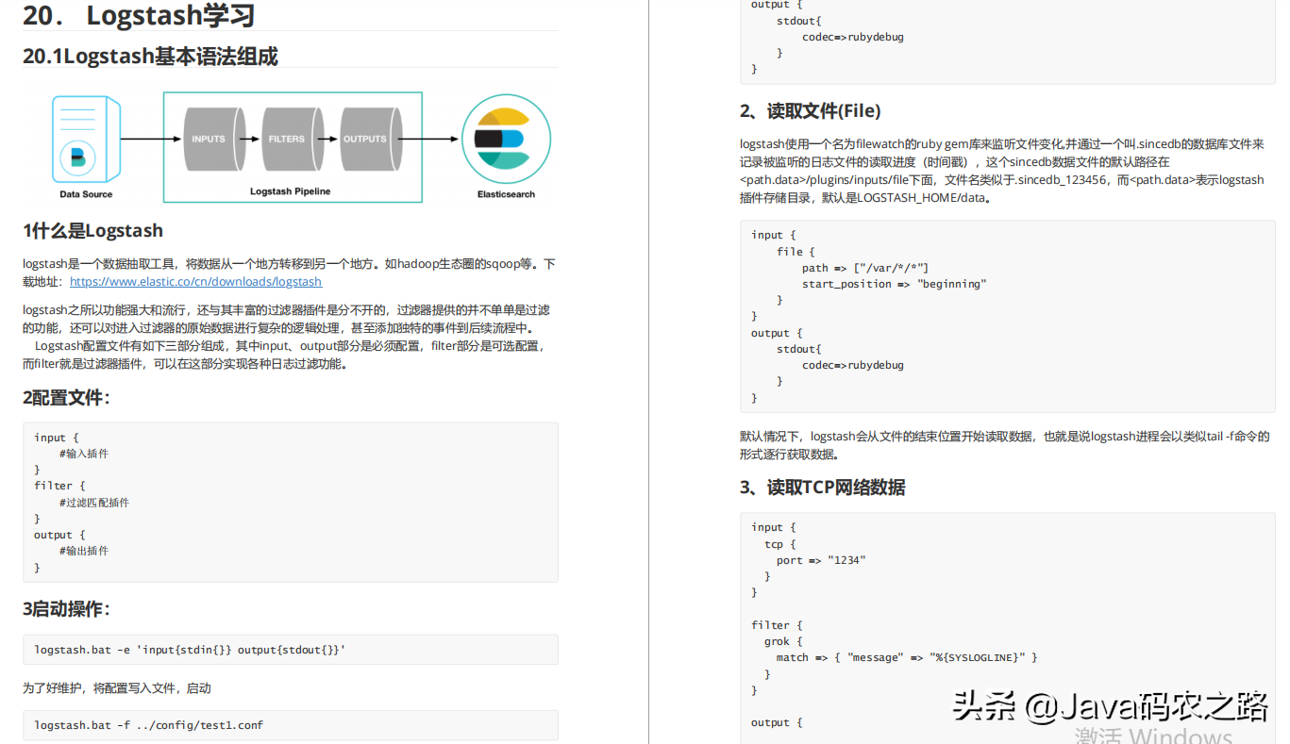The height and width of the screenshot is (744, 1290).
Task: Click the paragraph starting '默认情况下，logstash会从文件'
Action: pos(1005,445)
